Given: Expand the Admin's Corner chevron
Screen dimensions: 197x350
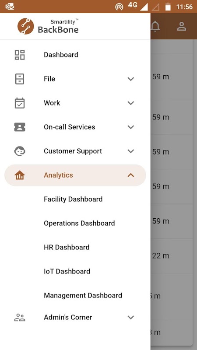Looking at the screenshot, I should [130, 318].
